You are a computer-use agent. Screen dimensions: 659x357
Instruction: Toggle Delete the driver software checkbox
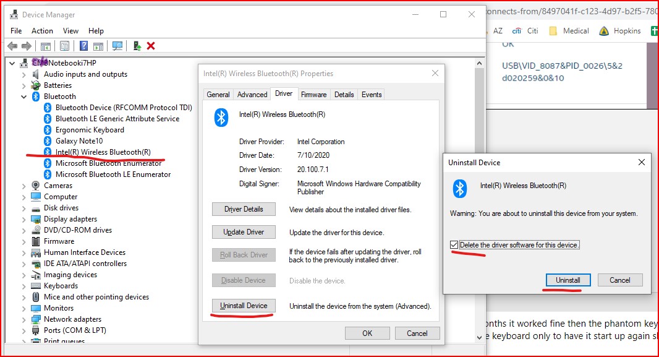(x=454, y=245)
